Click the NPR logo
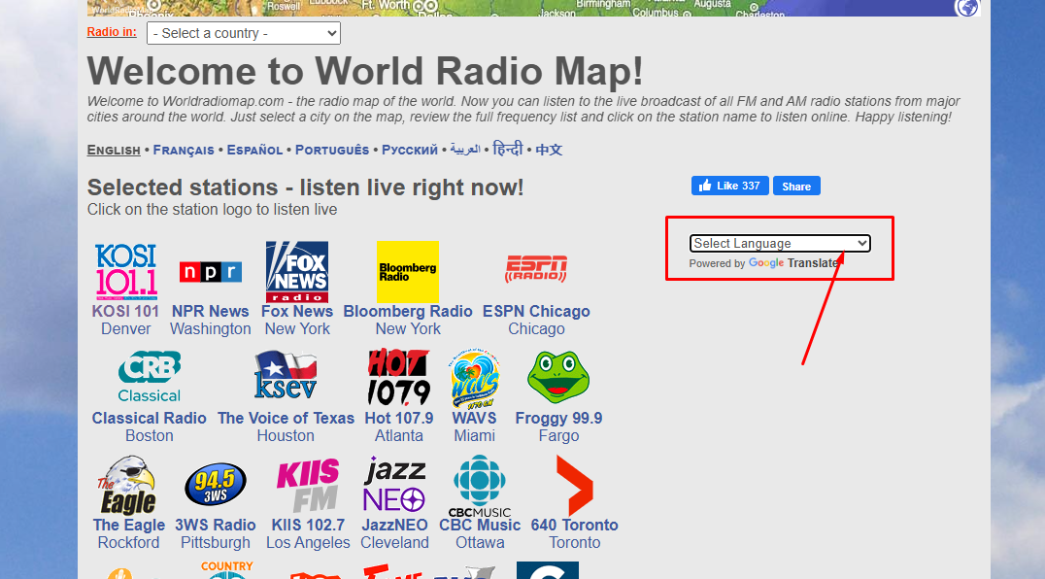1045x579 pixels. tap(211, 272)
